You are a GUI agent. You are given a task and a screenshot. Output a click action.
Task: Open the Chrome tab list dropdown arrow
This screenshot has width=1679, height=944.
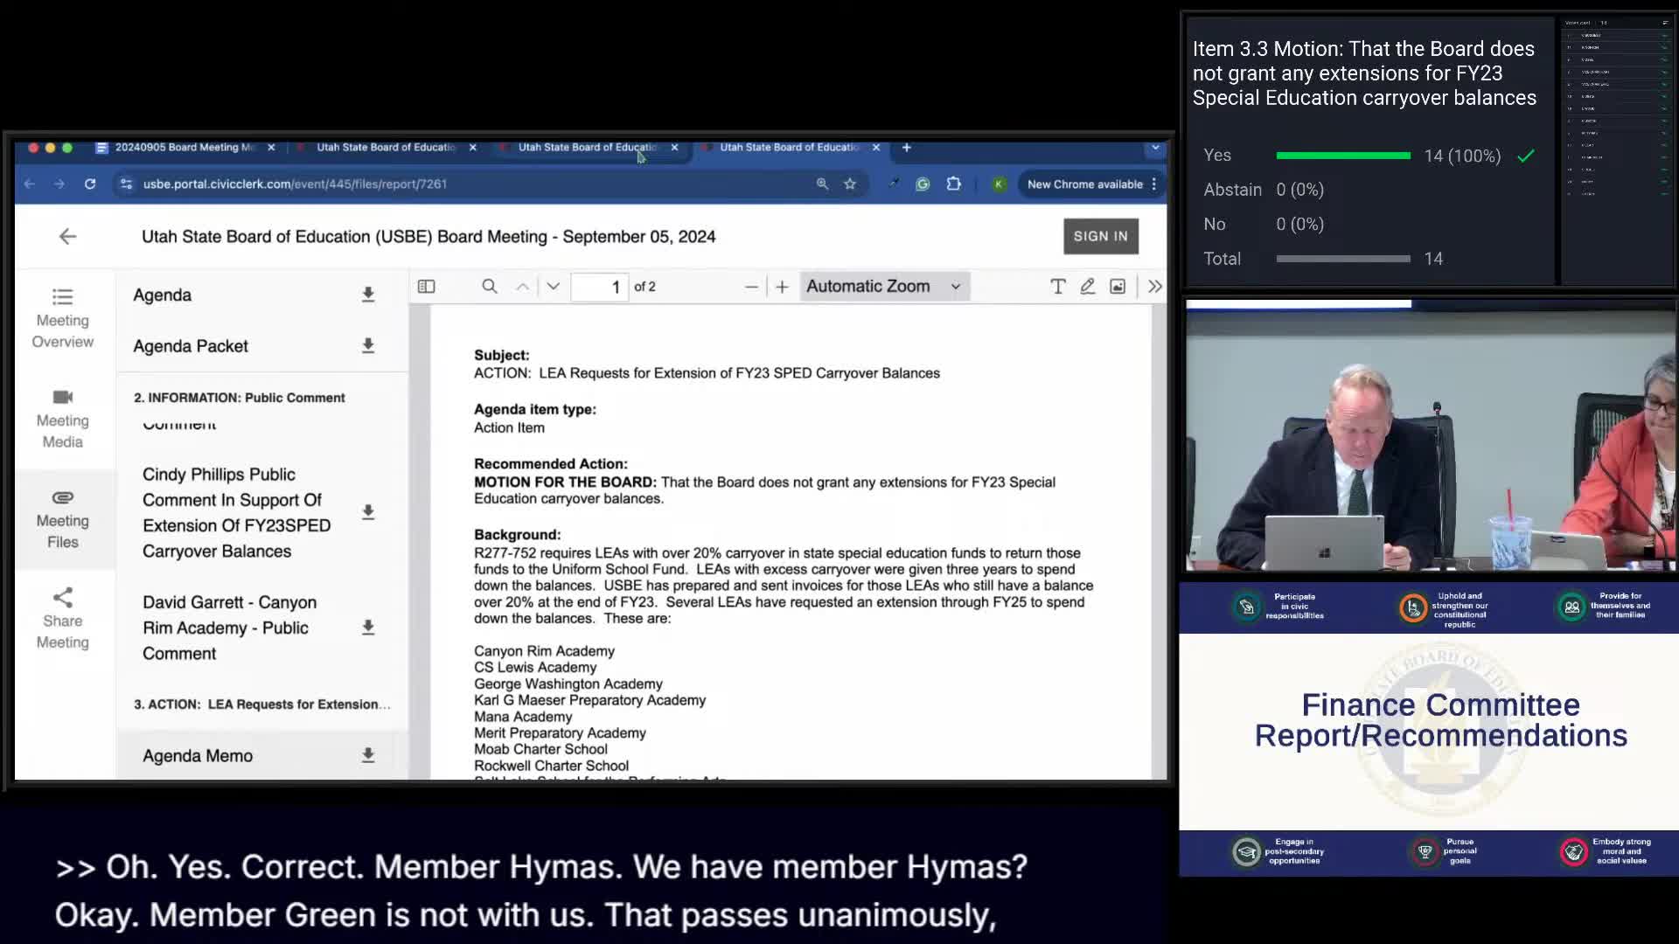[1155, 148]
